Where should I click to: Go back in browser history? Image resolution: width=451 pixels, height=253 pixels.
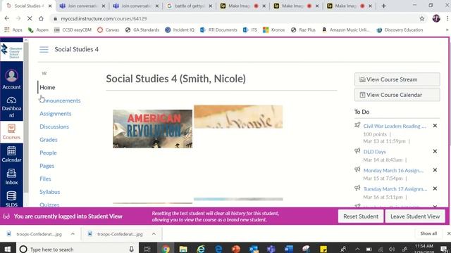7,18
